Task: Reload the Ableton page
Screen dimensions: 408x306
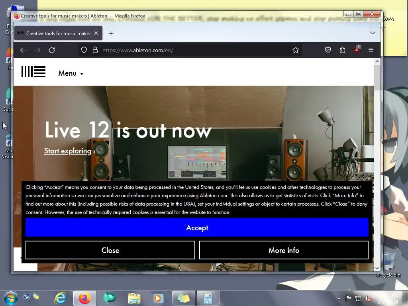Action: tap(52, 50)
